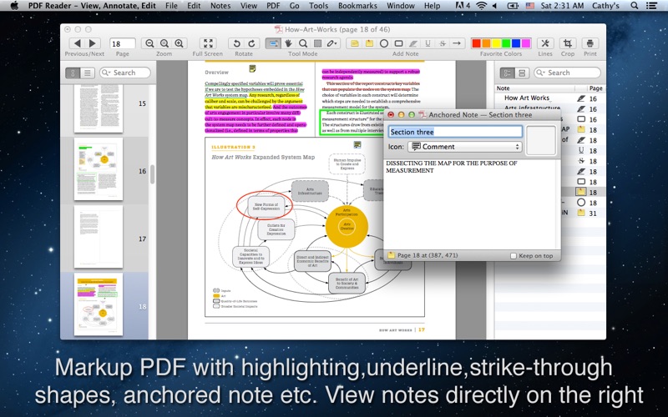Add a text note from toolbar
Screen dimensions: 668x417
[354, 43]
